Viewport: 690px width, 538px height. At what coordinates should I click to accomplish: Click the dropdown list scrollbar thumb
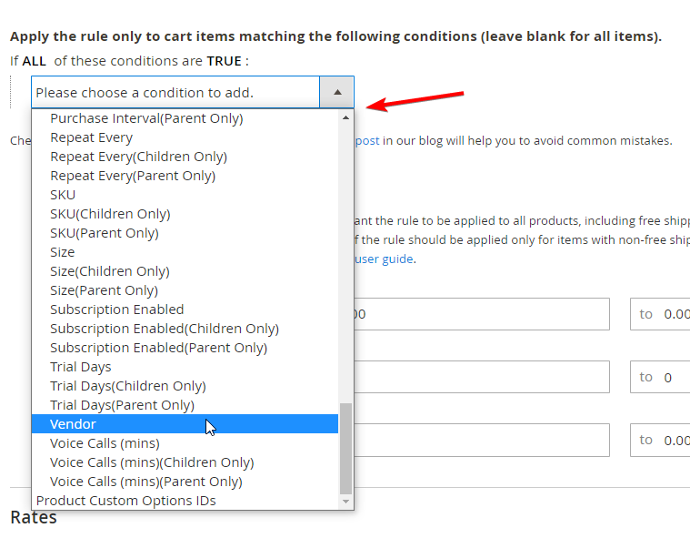pyautogui.click(x=345, y=449)
